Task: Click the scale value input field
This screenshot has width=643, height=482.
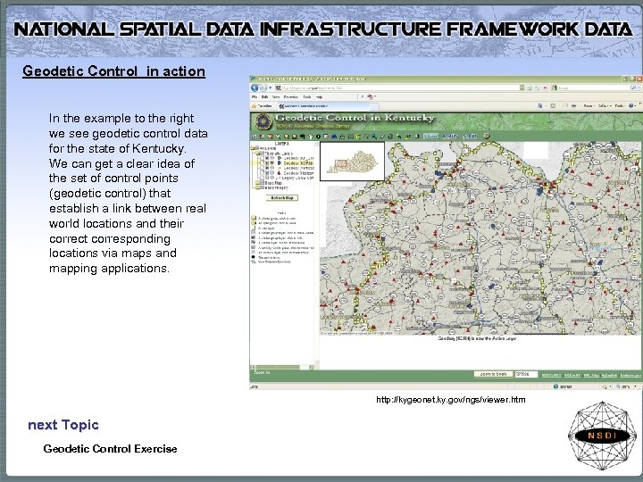Action: [526, 374]
